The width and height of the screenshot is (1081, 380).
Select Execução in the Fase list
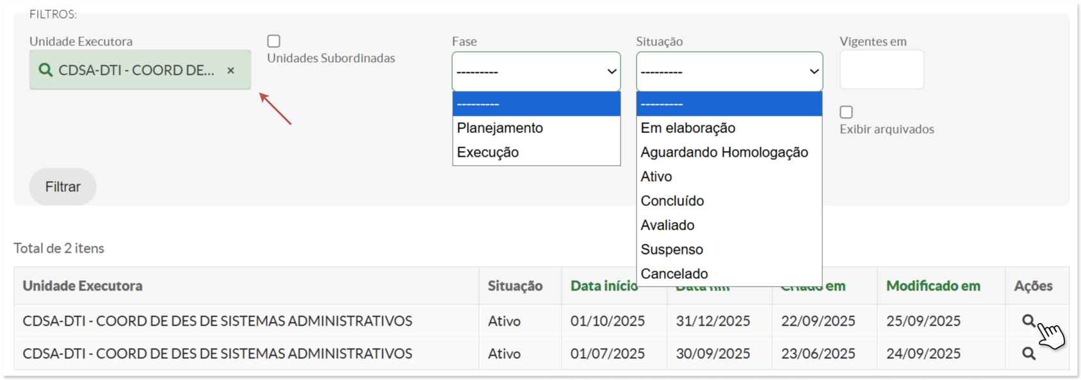tap(488, 152)
